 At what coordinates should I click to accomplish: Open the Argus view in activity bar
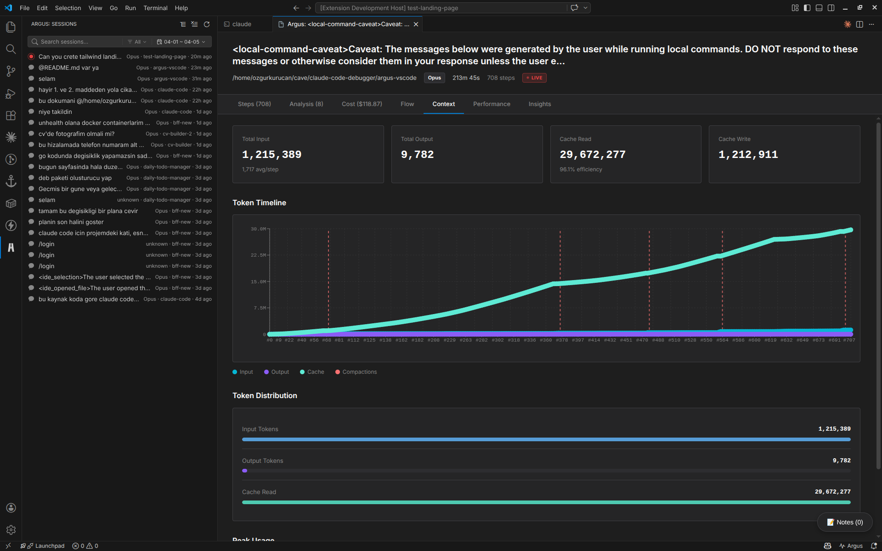pos(11,247)
